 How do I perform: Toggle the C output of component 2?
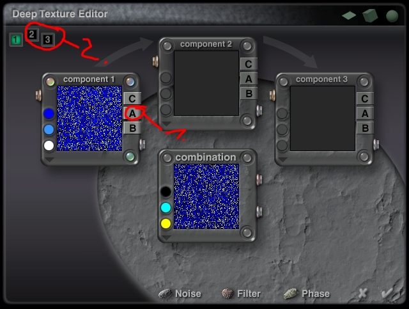coord(249,64)
